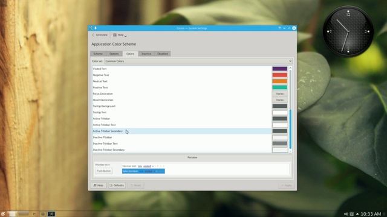Select the Tooltip Background row
Image resolution: width=387 pixels, height=217 pixels.
point(182,106)
